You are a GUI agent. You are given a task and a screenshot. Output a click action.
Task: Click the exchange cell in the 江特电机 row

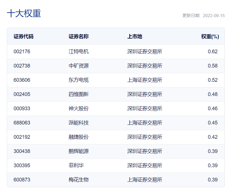(145, 52)
